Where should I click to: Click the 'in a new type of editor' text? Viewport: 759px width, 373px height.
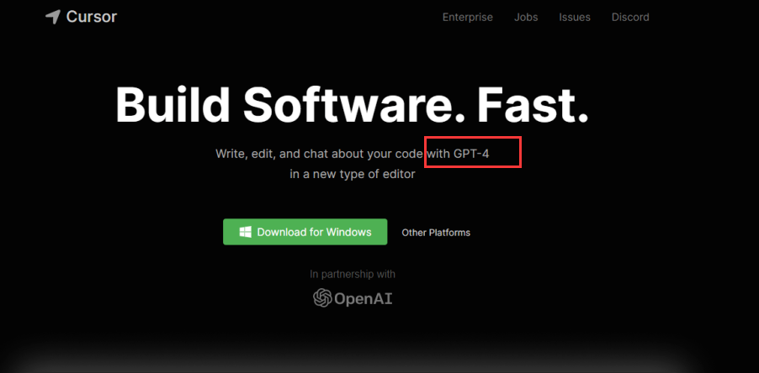(353, 174)
